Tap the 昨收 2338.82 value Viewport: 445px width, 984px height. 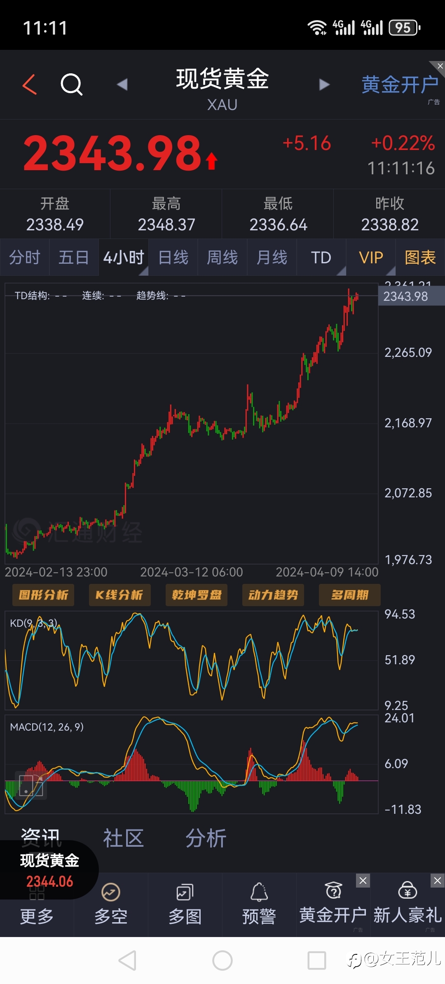390,225
